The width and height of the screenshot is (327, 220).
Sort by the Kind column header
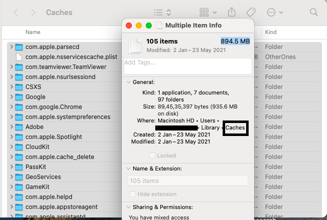pos(271,32)
